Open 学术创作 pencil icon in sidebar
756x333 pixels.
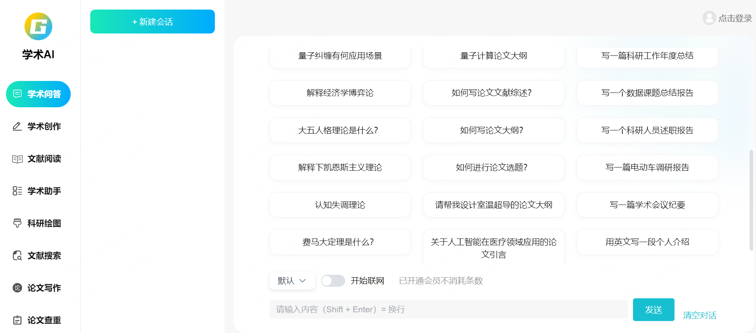[17, 126]
